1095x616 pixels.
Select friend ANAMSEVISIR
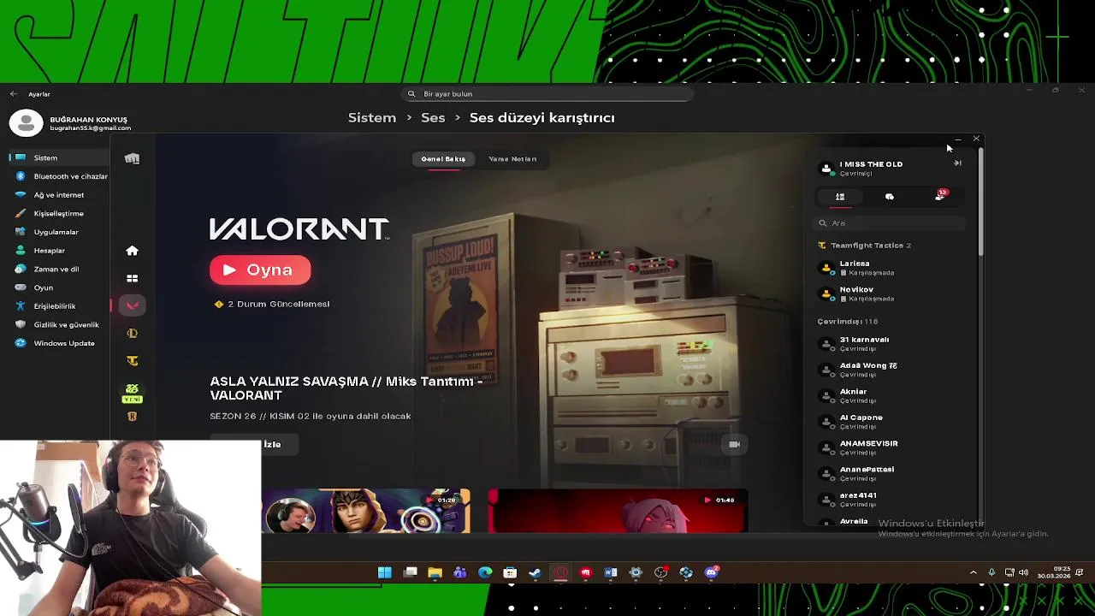click(890, 447)
